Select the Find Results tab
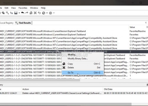Image resolution: width=148 pixels, height=106 pixels. tap(24, 23)
